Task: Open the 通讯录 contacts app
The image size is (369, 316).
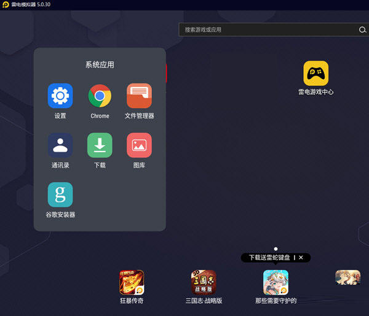Action: [x=60, y=145]
